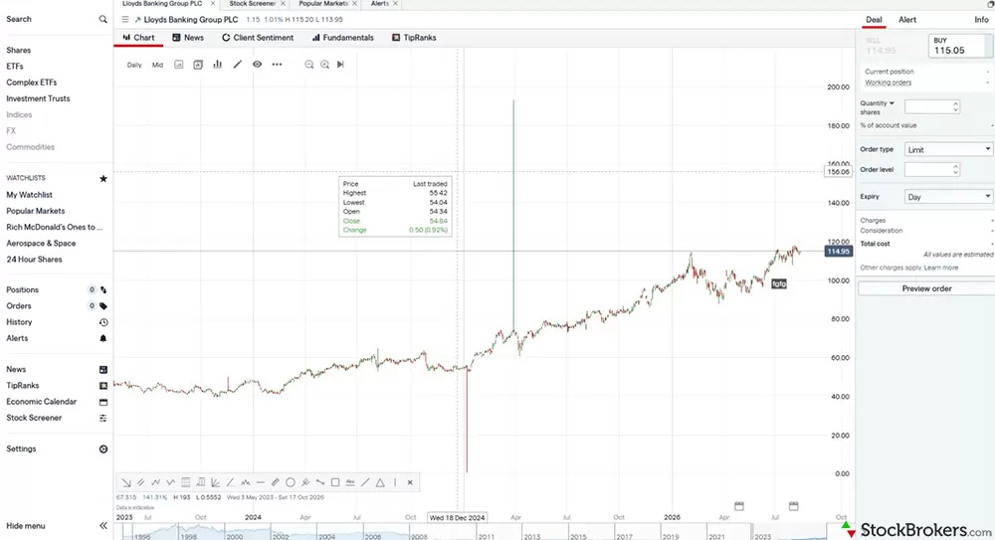Click the BUY 115.05 price button
Screen dimensions: 995x540
[959, 46]
